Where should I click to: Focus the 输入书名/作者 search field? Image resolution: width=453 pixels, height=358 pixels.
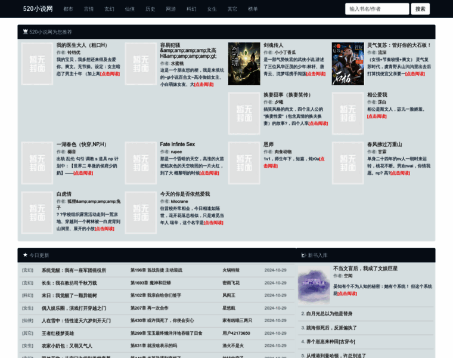(x=377, y=9)
